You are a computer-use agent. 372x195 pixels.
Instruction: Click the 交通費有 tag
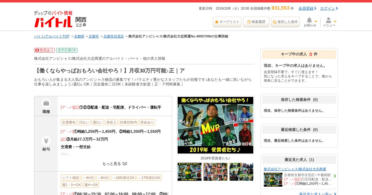(x=69, y=122)
